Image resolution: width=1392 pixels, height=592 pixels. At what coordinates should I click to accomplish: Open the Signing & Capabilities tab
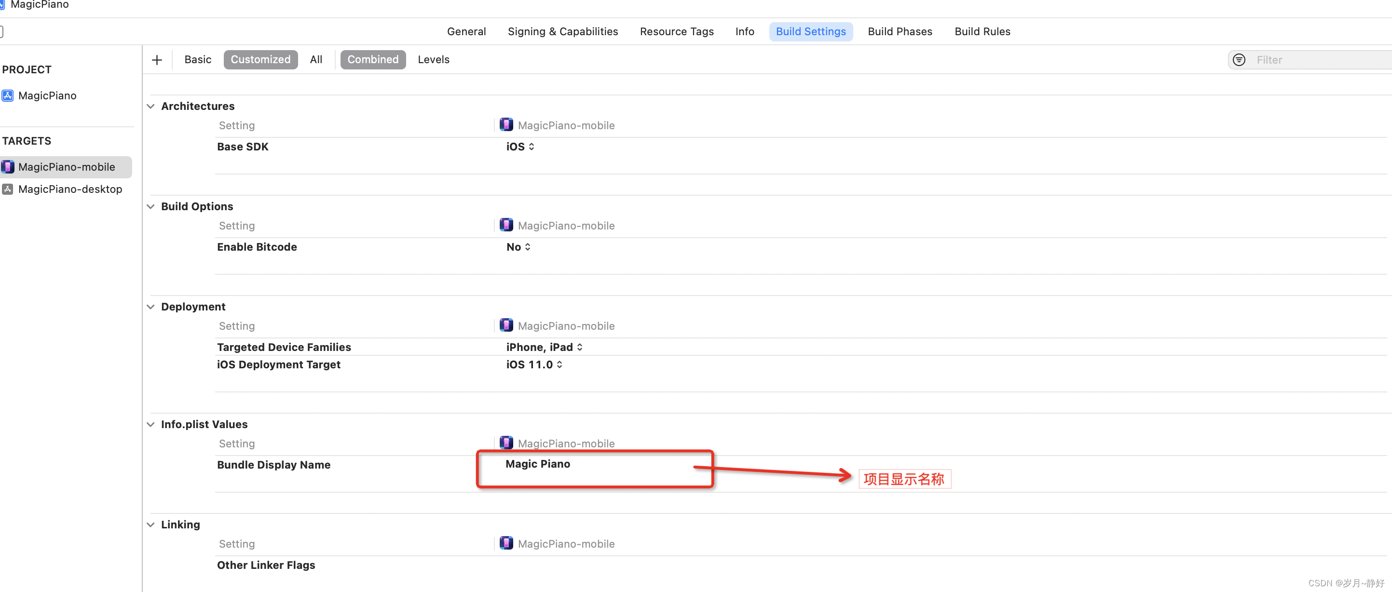[x=562, y=32]
